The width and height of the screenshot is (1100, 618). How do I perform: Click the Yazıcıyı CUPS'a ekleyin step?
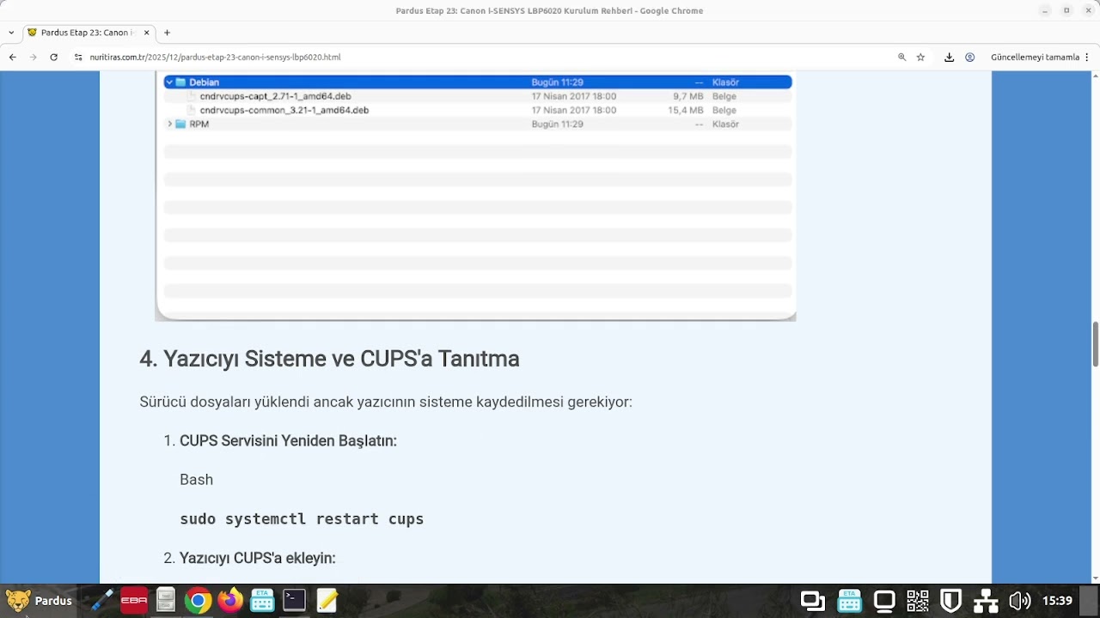point(257,558)
